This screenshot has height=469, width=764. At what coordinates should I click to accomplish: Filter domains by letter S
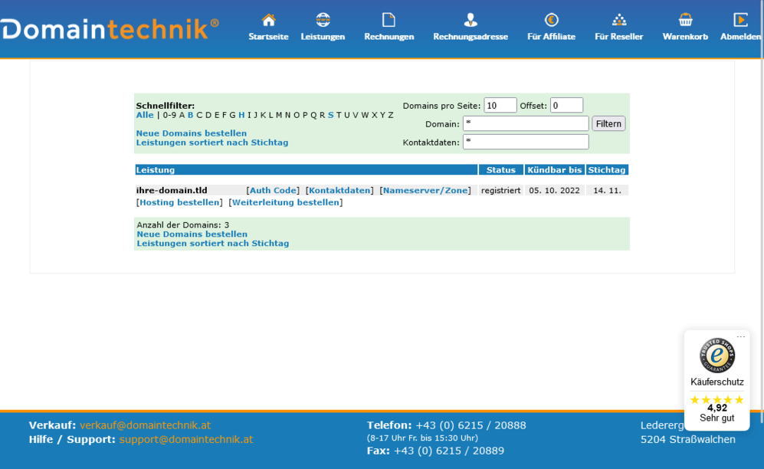tap(331, 116)
